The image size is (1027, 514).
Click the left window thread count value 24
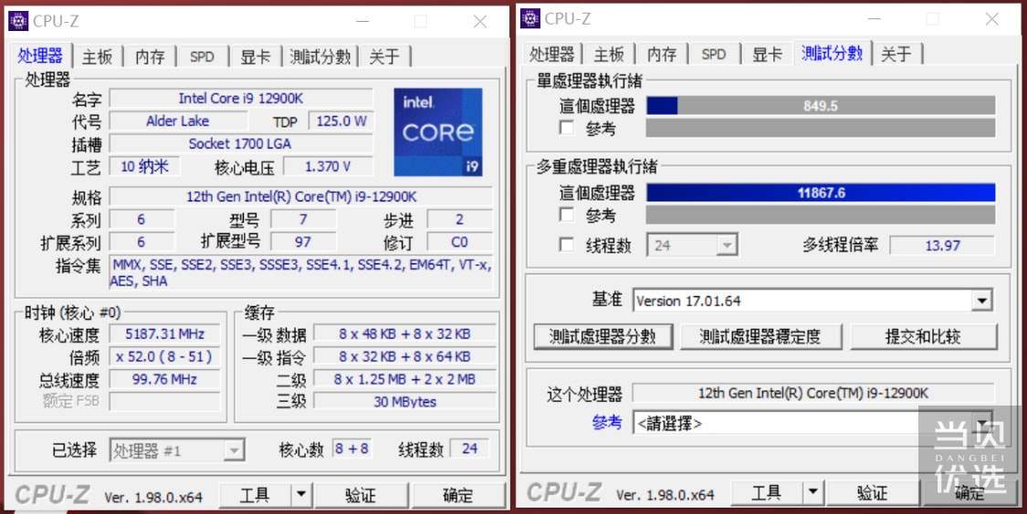[469, 448]
